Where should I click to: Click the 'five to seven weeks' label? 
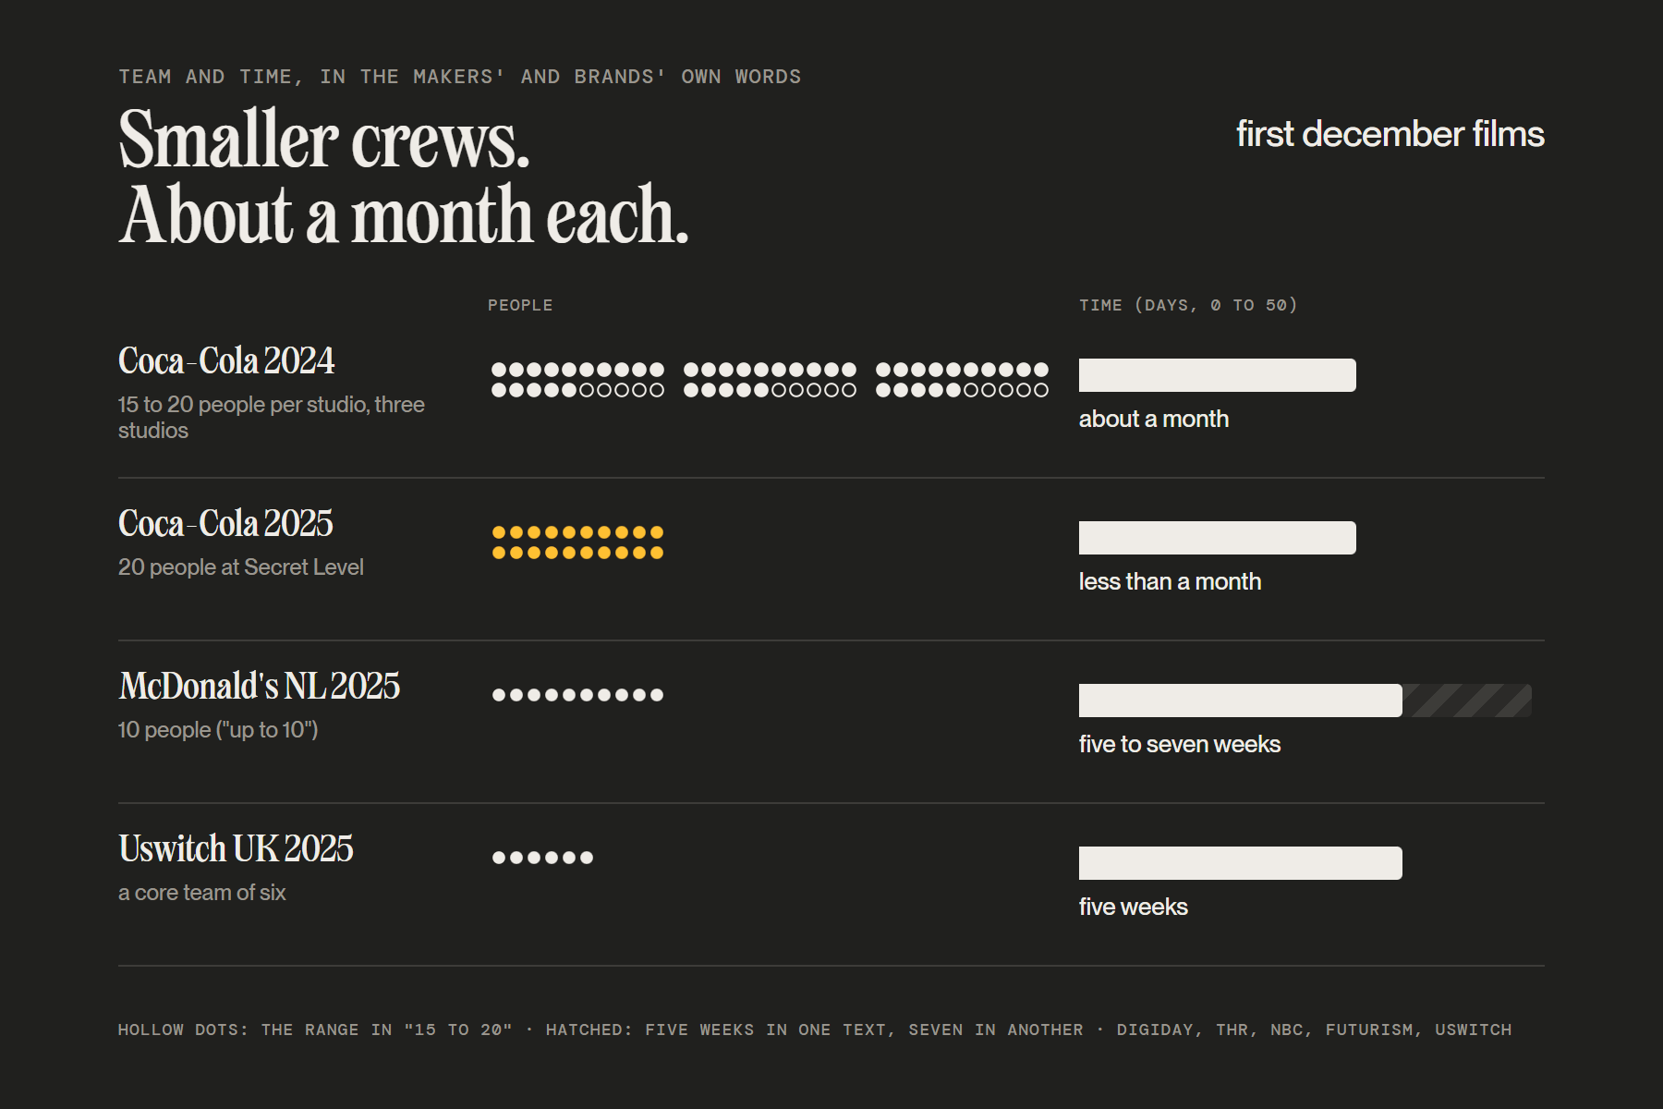1180,744
